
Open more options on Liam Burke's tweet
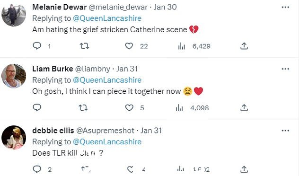[285, 69]
